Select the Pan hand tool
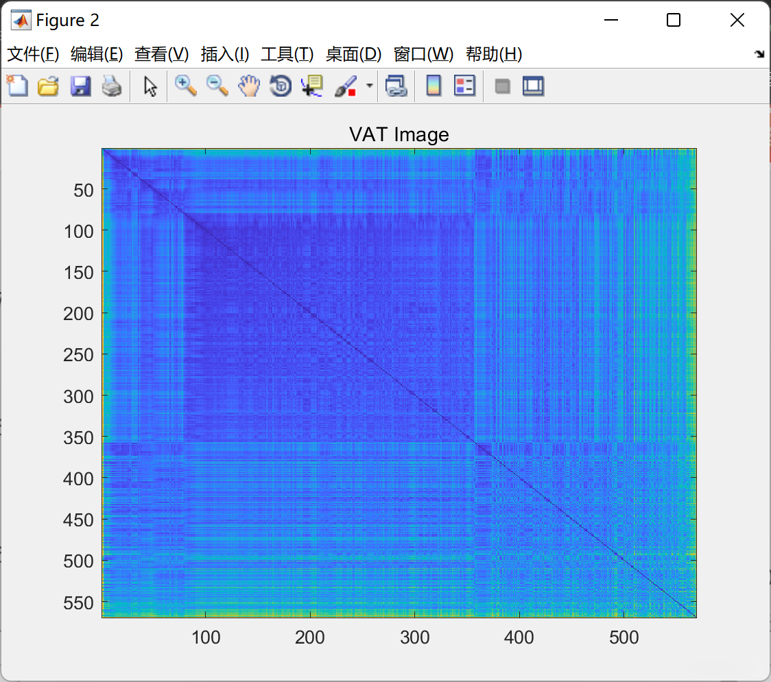 249,86
